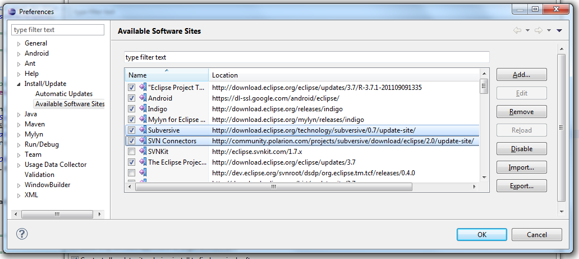Click the Help question mark icon

coord(22,234)
